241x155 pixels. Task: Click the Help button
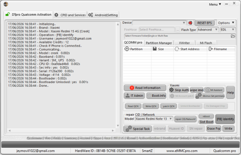click(x=231, y=92)
